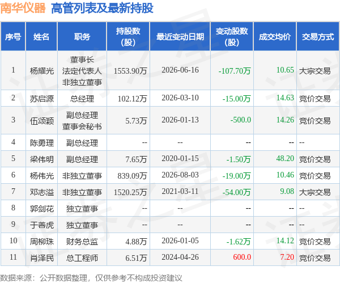
Task: Click the 数据来源 disclaimer footer text
Action: click(x=91, y=278)
